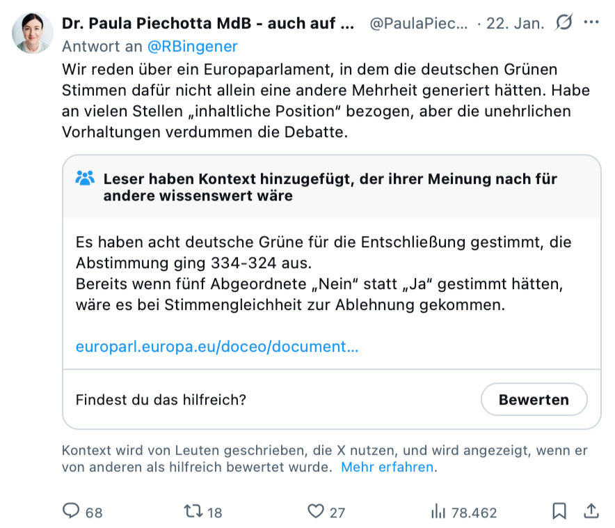
Task: Open the tweet's 22. Jan. timestamp
Action: coord(515,24)
